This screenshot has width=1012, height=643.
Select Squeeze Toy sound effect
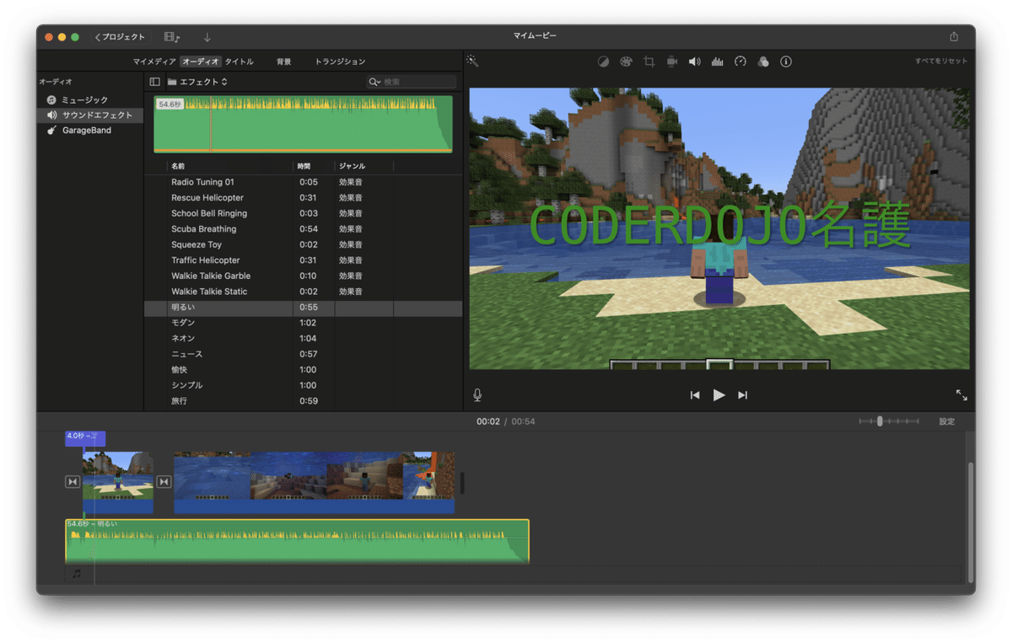pos(303,244)
